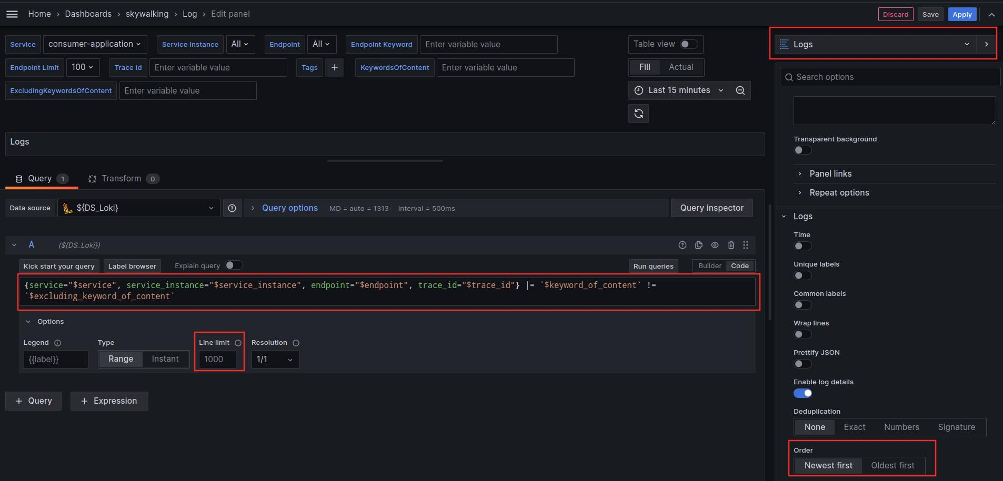Viewport: 1003px width, 481px height.
Task: Add a new Query
Action: pos(34,401)
